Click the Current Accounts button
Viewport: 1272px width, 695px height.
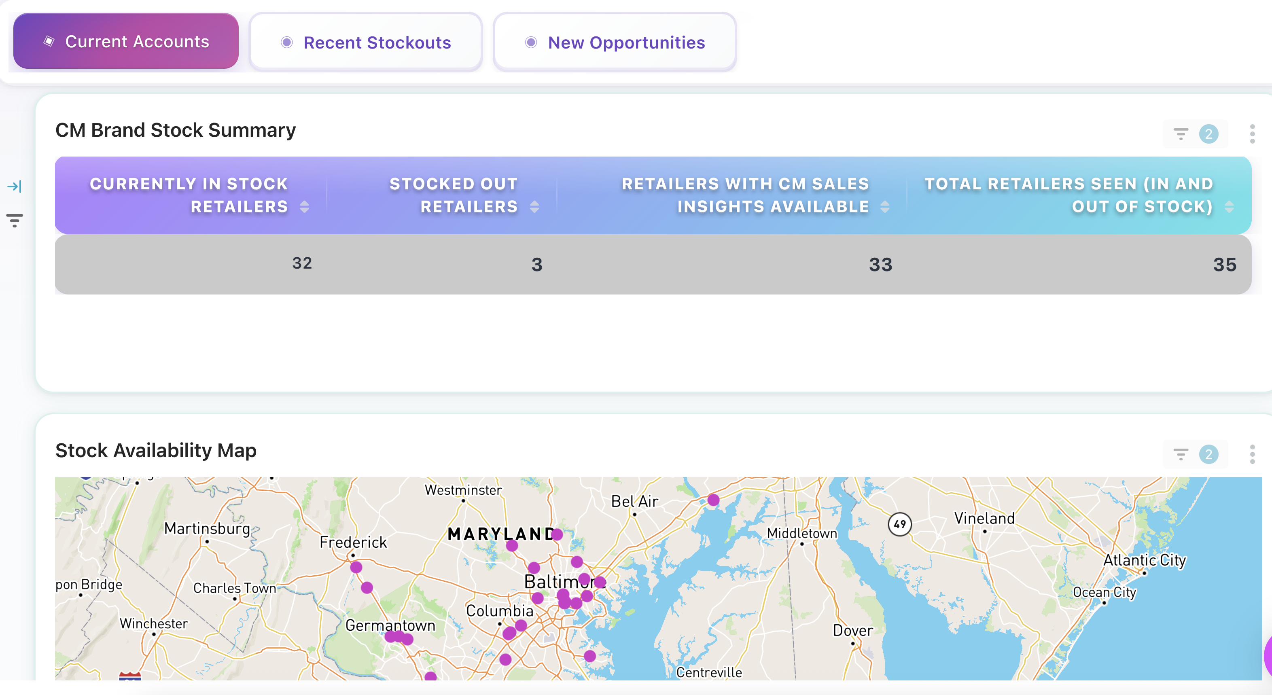[125, 41]
